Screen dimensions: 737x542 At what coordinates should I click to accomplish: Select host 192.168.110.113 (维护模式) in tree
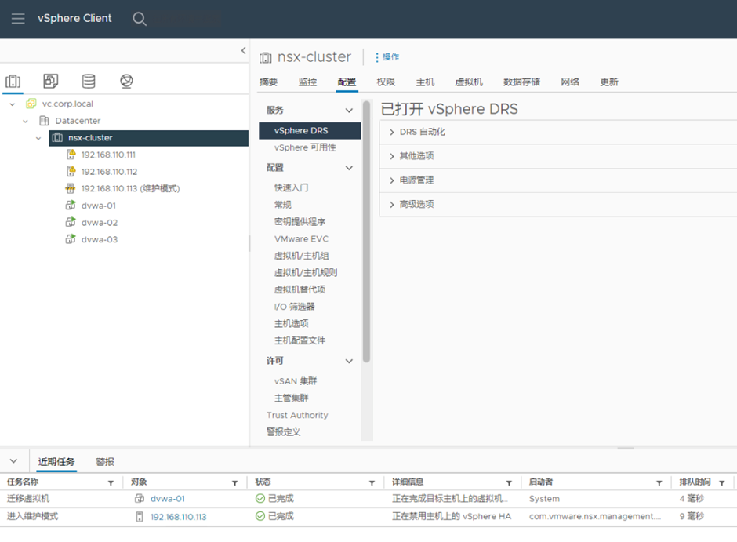(x=130, y=188)
